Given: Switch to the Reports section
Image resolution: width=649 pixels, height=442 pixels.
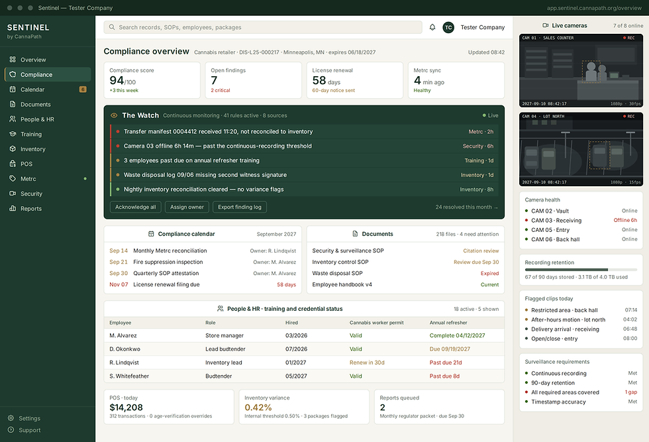Looking at the screenshot, I should (x=48, y=209).
